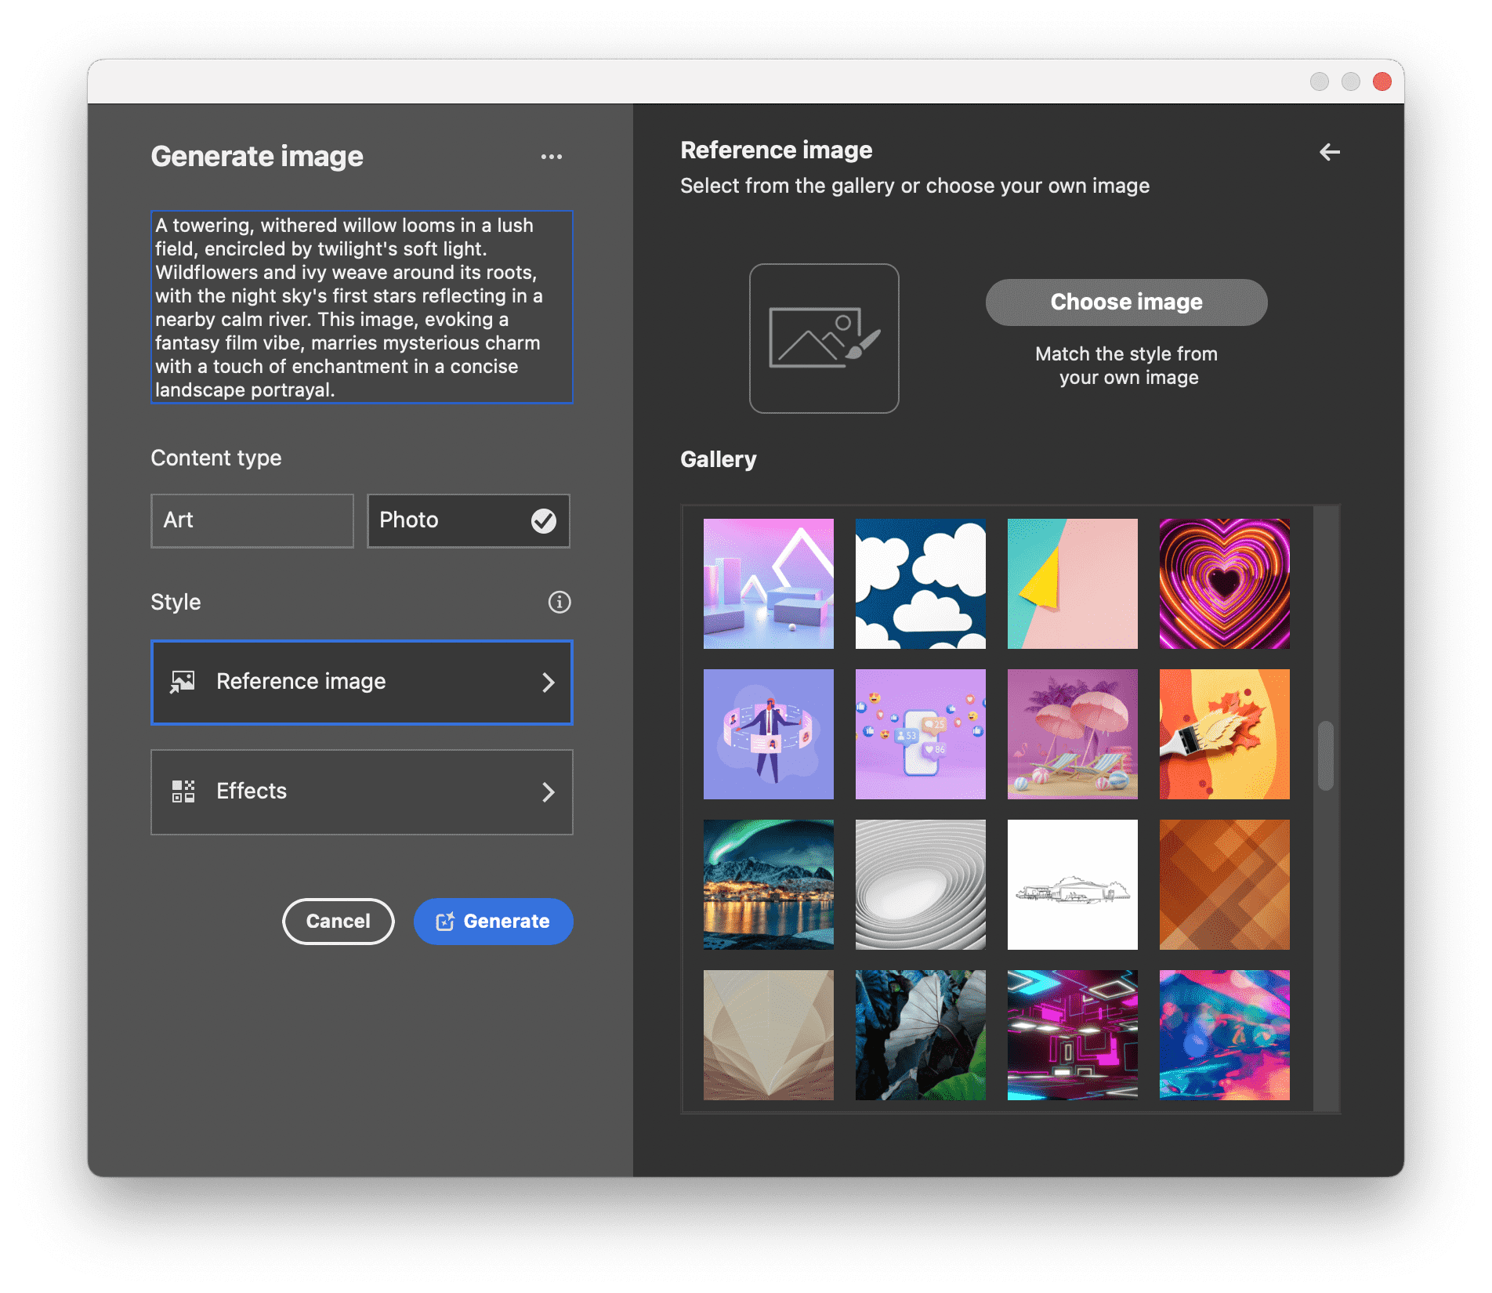1492x1293 pixels.
Task: Select the pink beach umbrellas thumbnail
Action: [1073, 734]
